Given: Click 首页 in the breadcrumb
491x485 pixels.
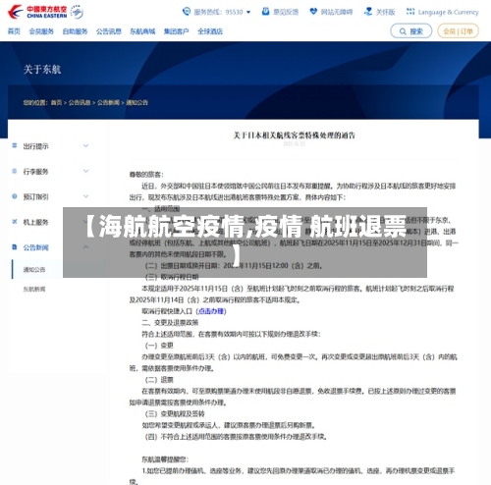Looking at the screenshot, I should 56,103.
